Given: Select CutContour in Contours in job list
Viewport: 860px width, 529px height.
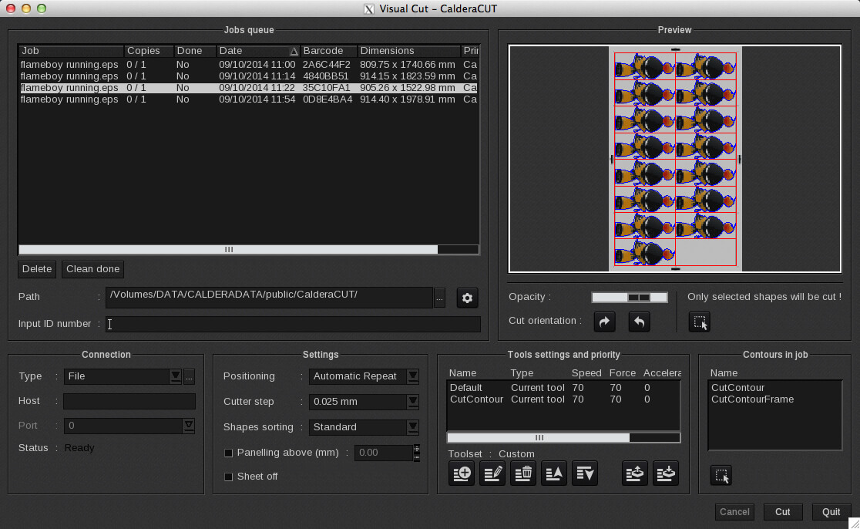Looking at the screenshot, I should click(x=737, y=387).
